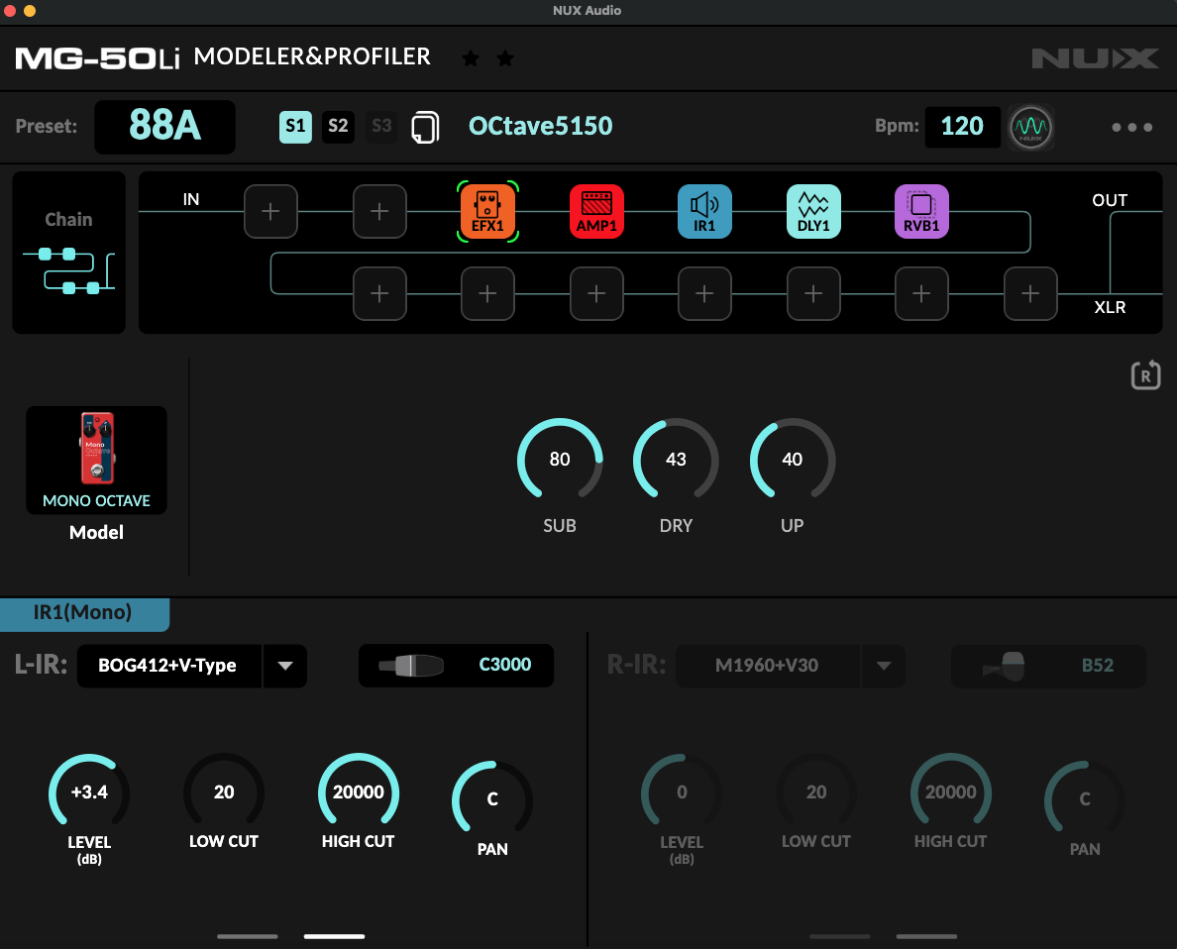Screen dimensions: 1177x949
Task: Select the first R-IR page indicator bar
Action: coord(840,936)
